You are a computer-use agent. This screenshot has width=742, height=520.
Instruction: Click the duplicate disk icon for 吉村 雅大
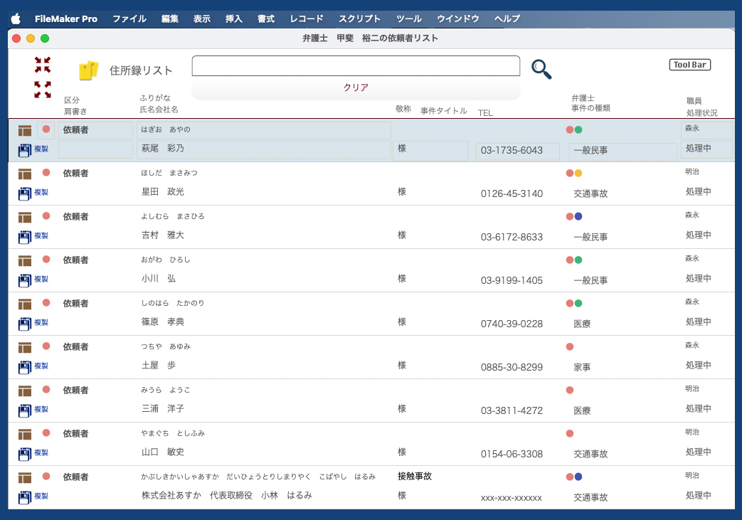pyautogui.click(x=25, y=236)
